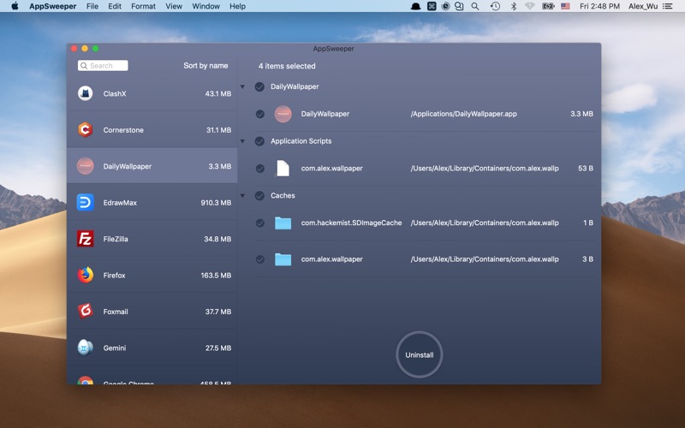Open the Notification Center list icon
Image resolution: width=685 pixels, height=428 pixels.
(668, 6)
